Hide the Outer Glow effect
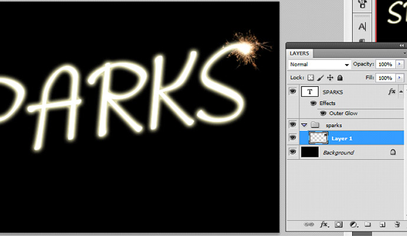407x236 pixels. (x=323, y=113)
